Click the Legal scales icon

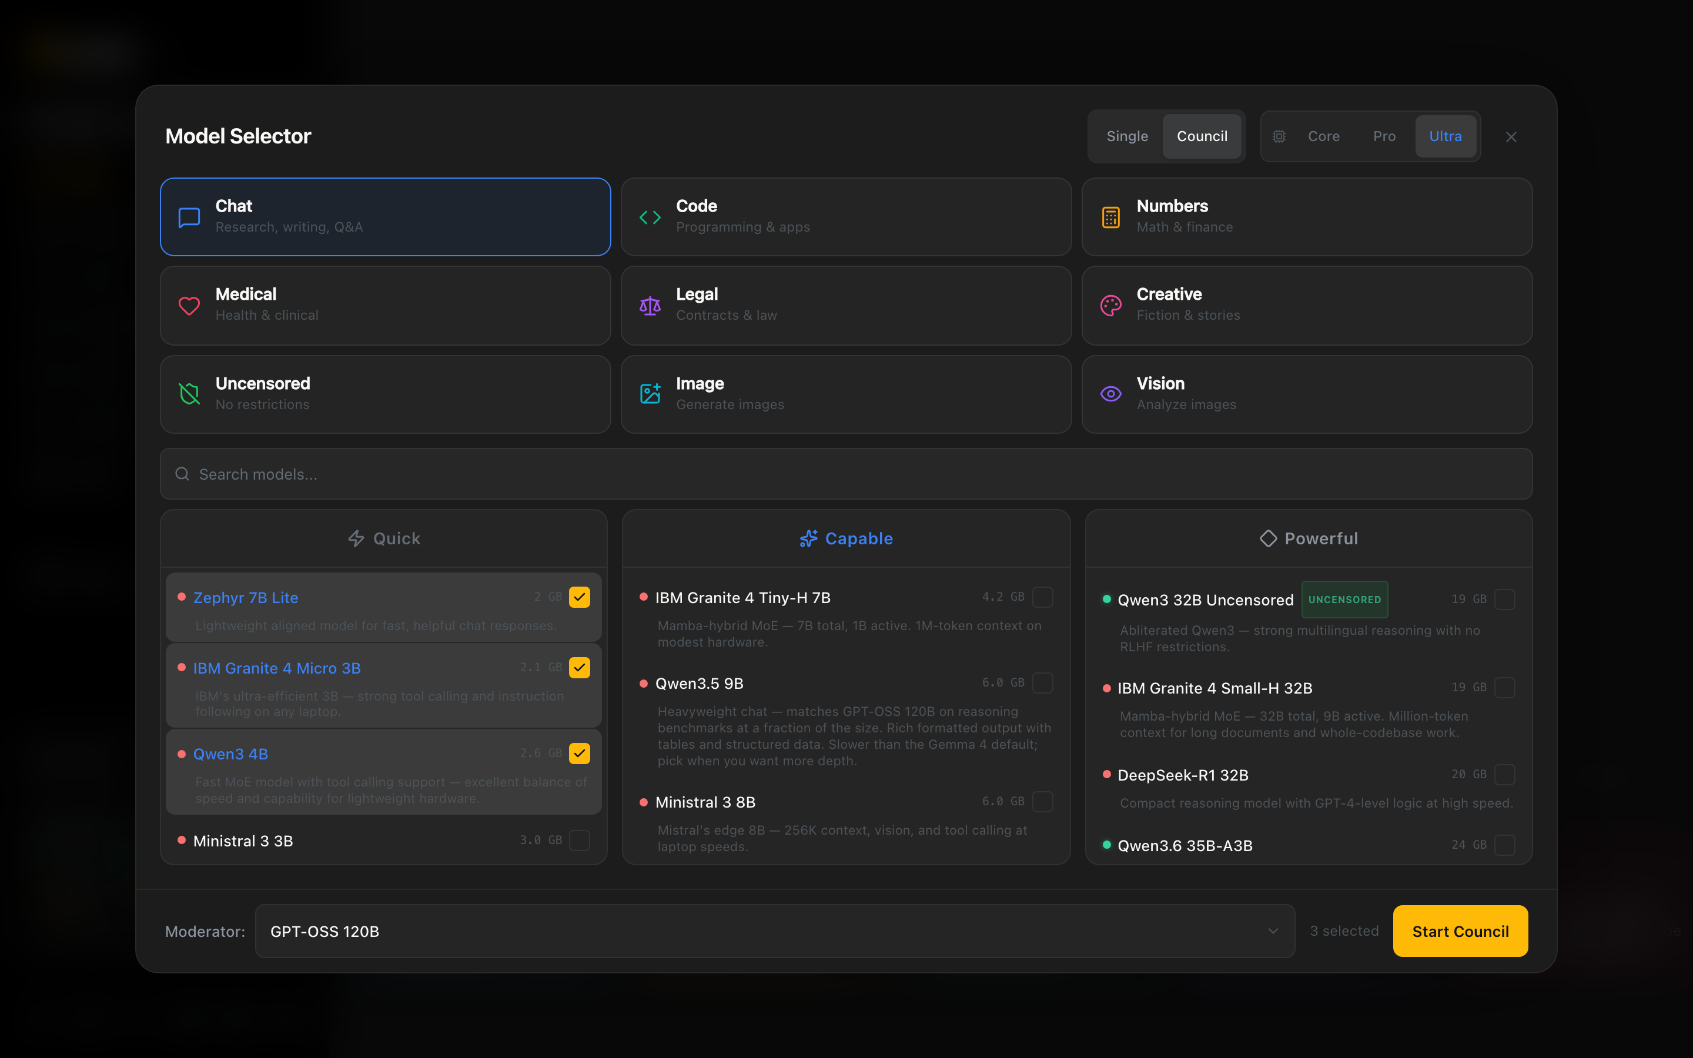tap(650, 306)
